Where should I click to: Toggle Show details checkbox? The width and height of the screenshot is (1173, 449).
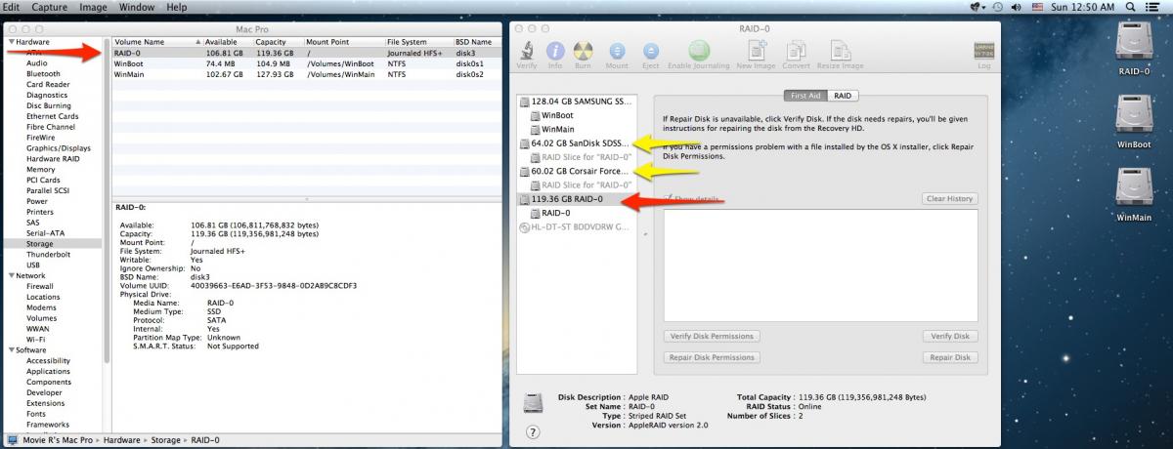tap(670, 198)
